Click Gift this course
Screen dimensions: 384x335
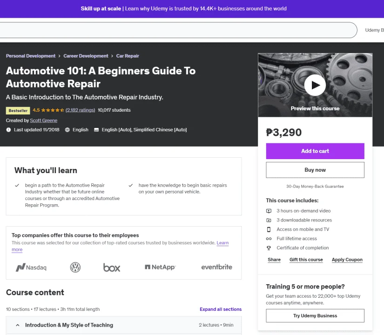coord(306,260)
